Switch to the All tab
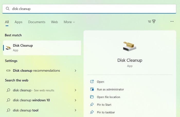Image resolution: width=180 pixels, height=117 pixels. point(7,22)
